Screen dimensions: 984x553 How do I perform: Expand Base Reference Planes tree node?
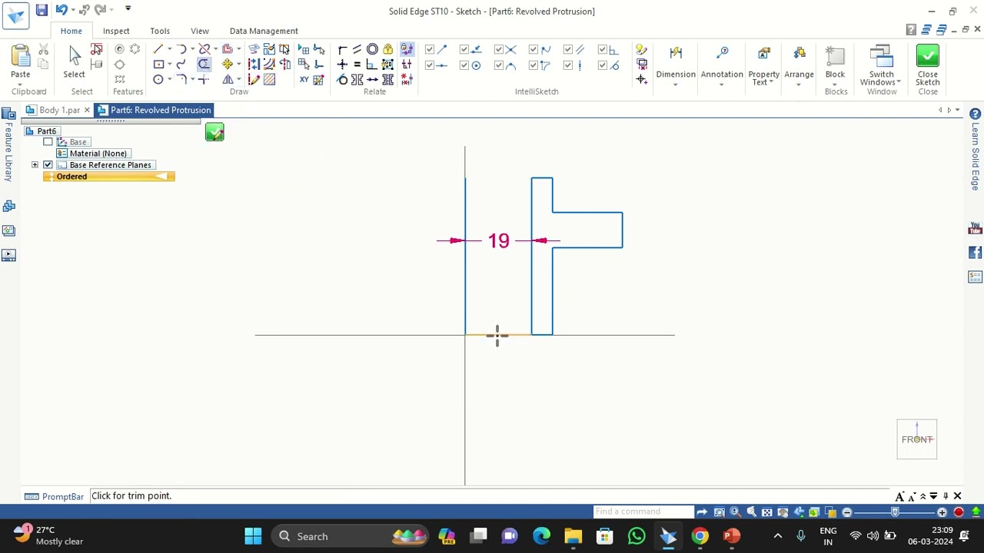pos(35,165)
